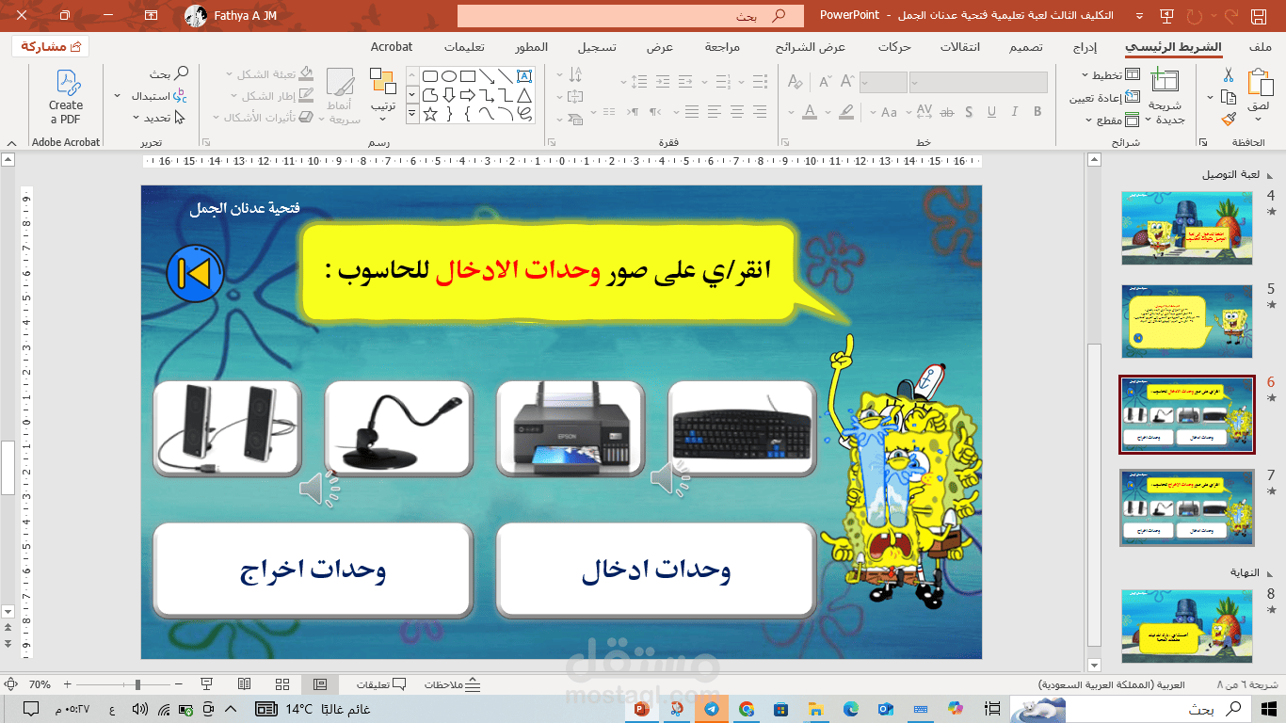Expand the مقطع section dropdown
The image size is (1286, 723).
coord(1111,120)
